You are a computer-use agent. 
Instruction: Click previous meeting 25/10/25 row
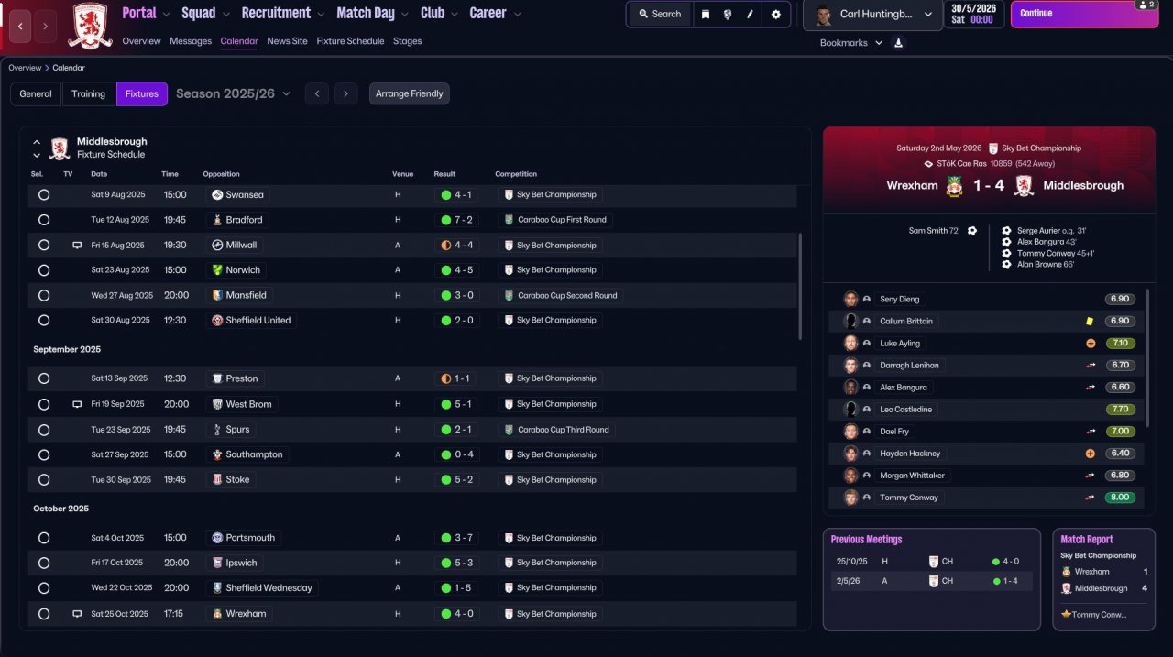[x=931, y=561]
